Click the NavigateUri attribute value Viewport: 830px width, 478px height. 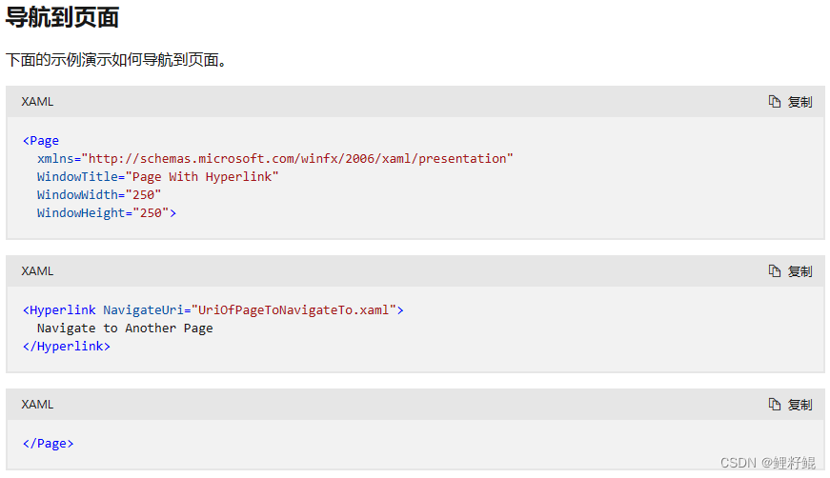pos(294,309)
